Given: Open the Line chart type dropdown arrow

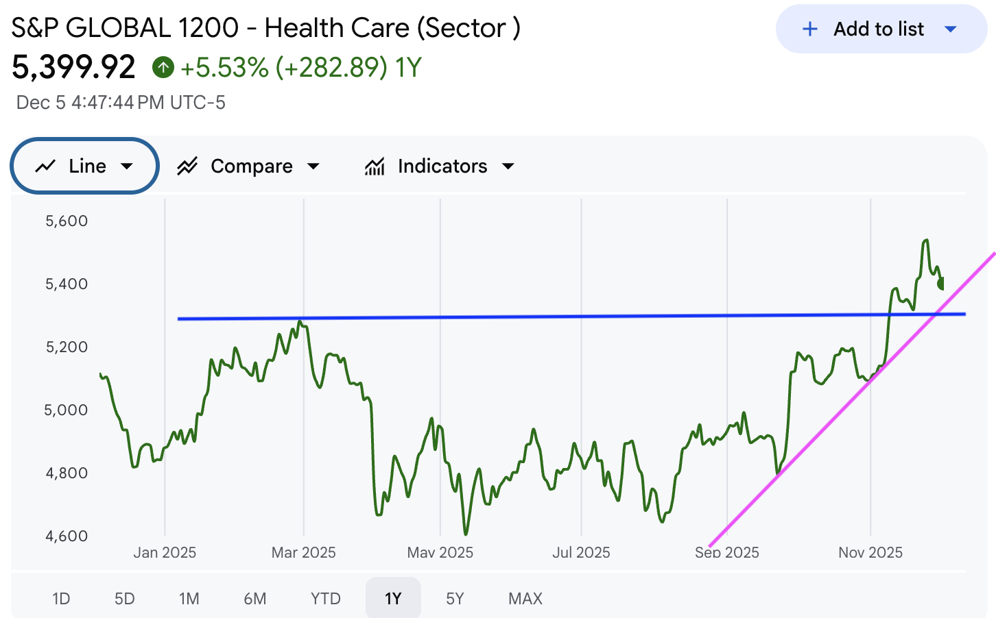Looking at the screenshot, I should (x=127, y=166).
